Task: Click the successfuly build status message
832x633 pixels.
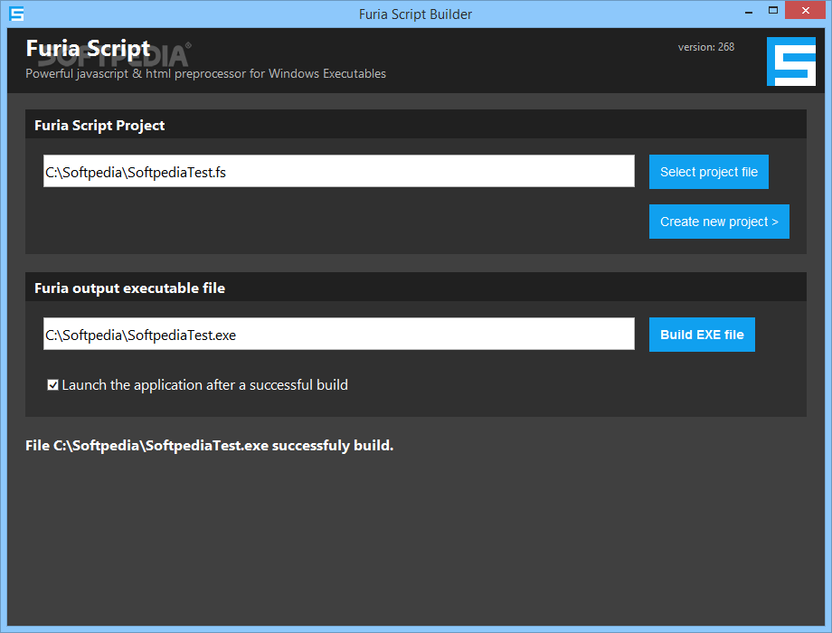Action: 209,446
